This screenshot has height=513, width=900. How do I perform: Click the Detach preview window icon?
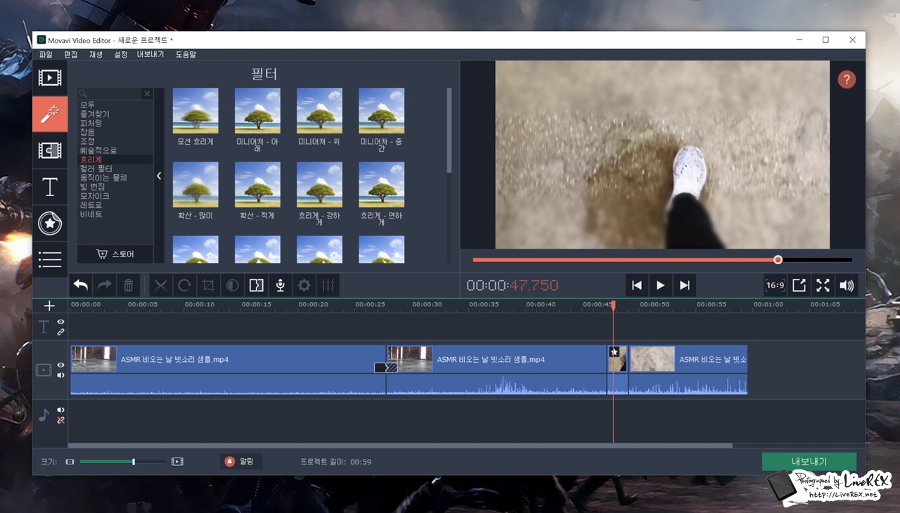[x=799, y=285]
